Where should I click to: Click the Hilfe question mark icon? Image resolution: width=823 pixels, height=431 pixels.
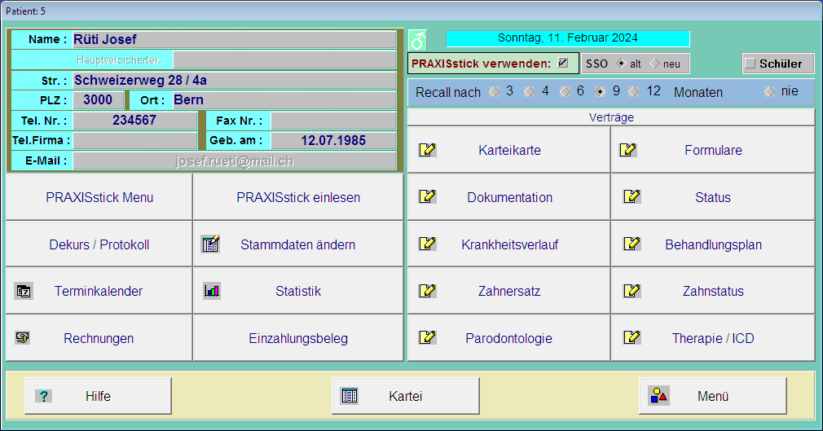(43, 396)
